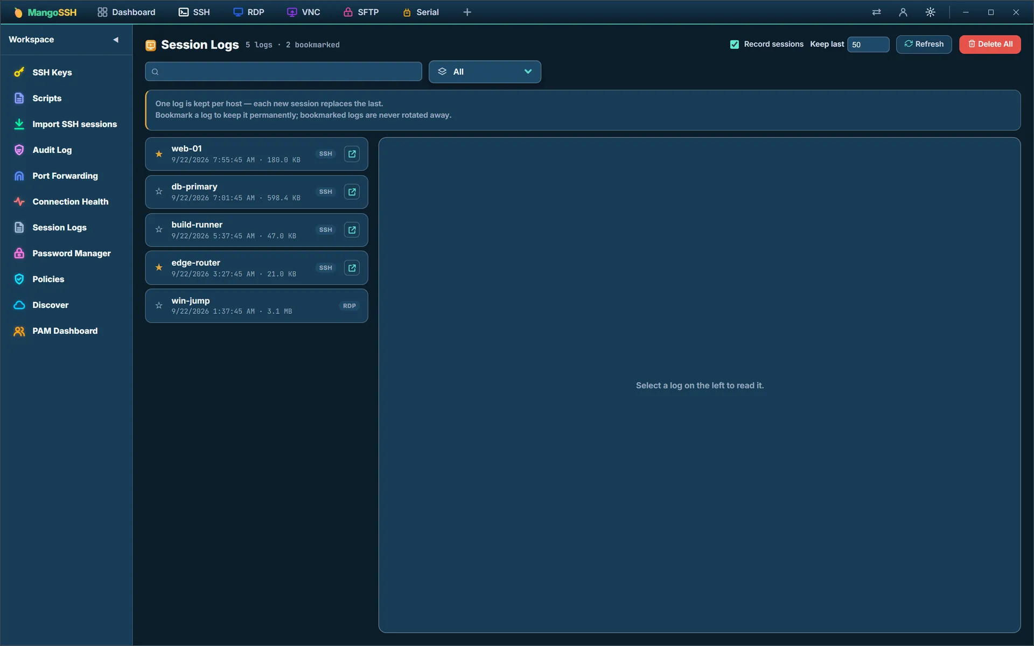Click the transfer arrows icon in title bar
Screen dimensions: 1034x646
click(877, 12)
